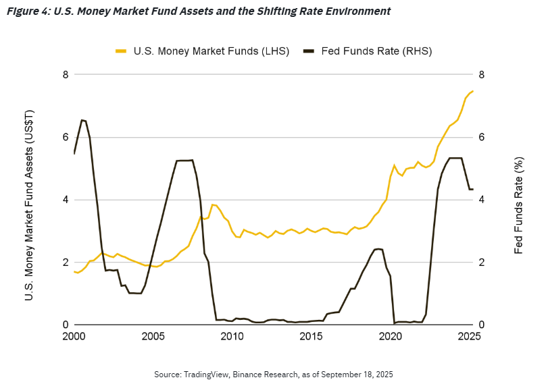
Task: Click the Figure 4 chart title
Action: point(197,11)
